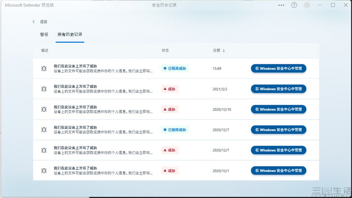The width and height of the screenshot is (352, 198).
Task: Manage the 2020/12/10 threat in Windows 安全中心
Action: click(278, 109)
